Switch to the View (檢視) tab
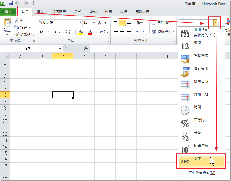The image size is (231, 181). [x=124, y=12]
